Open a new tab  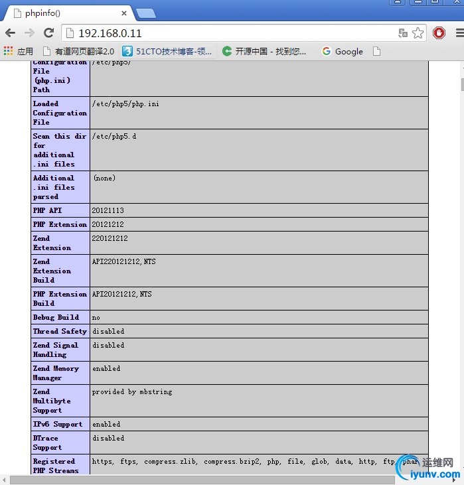[x=146, y=13]
